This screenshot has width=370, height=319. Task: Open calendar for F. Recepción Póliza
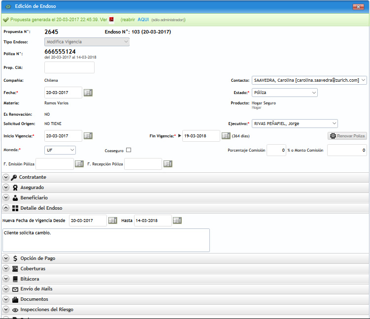[x=168, y=164]
